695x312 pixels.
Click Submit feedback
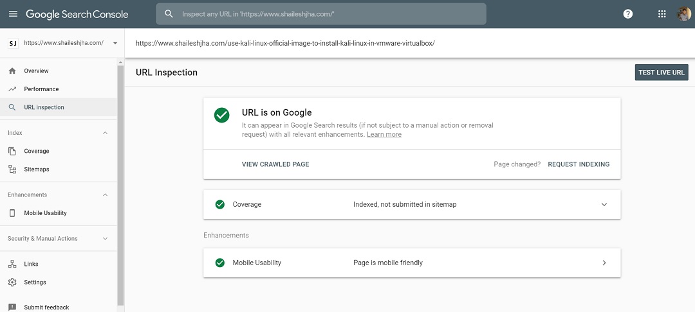46,307
